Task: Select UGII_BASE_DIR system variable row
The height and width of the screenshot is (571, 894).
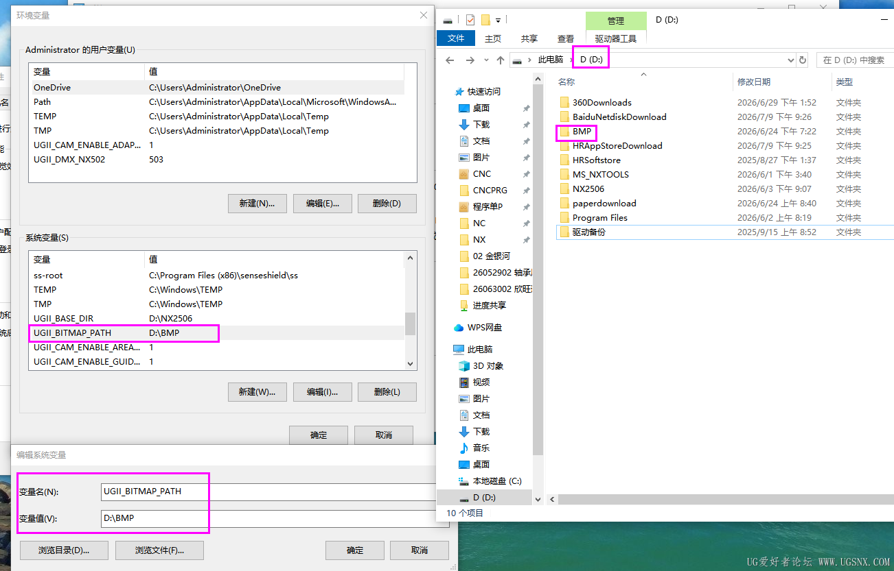Action: coord(217,318)
